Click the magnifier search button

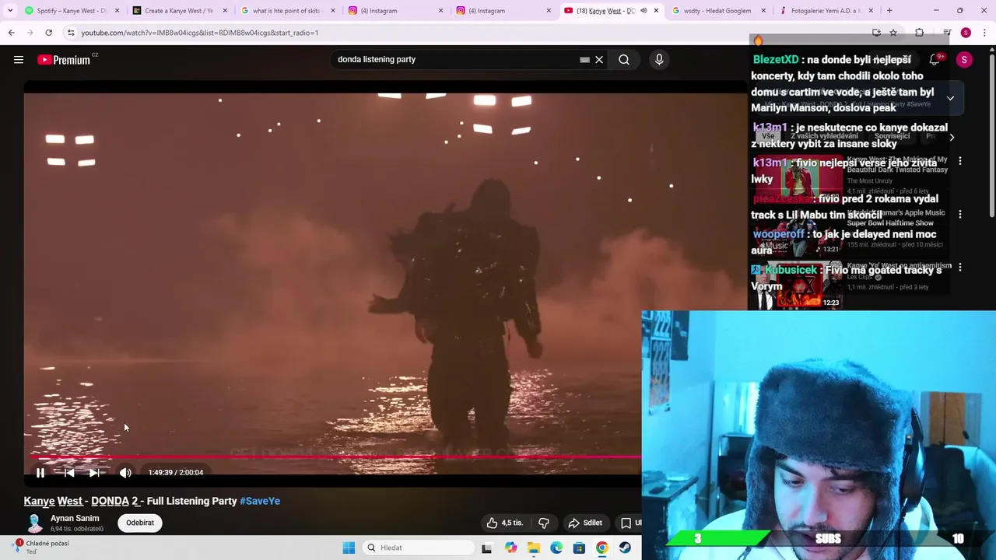coord(624,60)
